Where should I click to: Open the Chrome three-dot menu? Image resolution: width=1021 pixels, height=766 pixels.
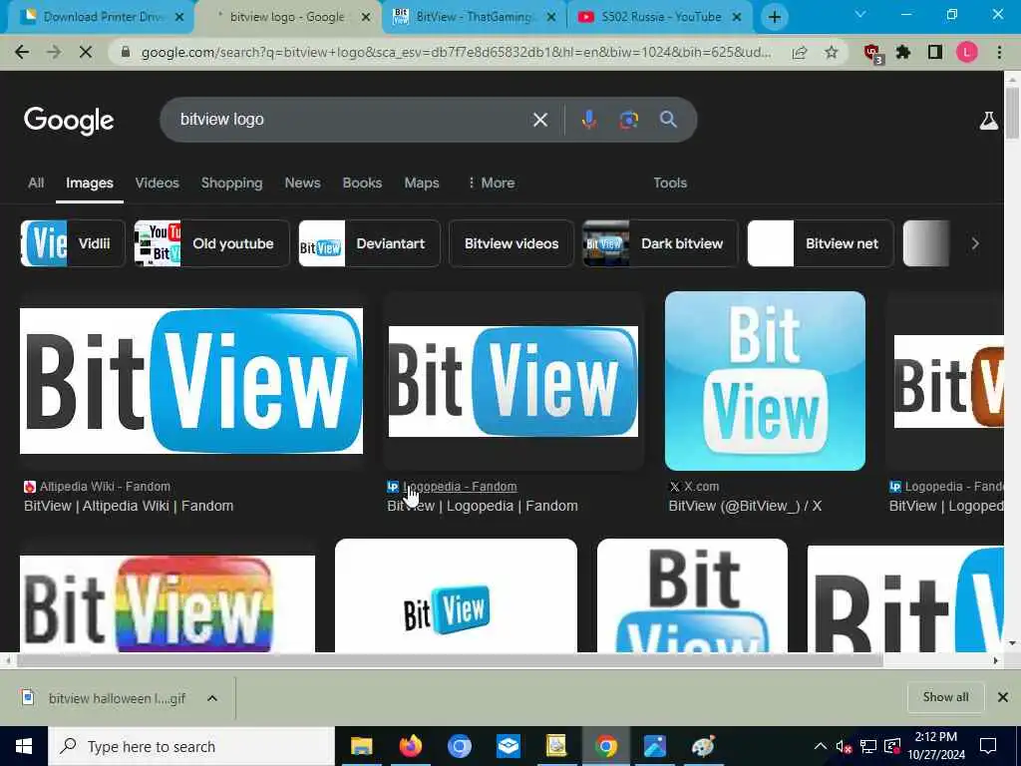999,52
